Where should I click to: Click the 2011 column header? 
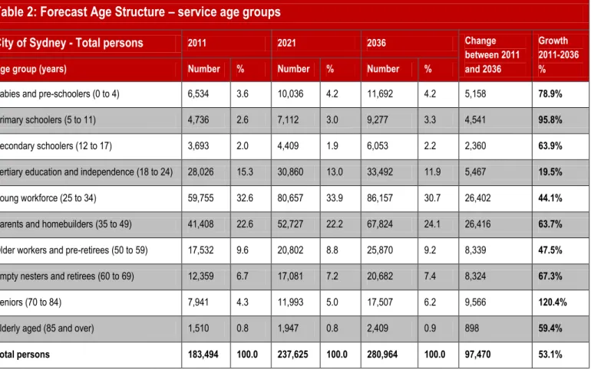tap(196, 43)
